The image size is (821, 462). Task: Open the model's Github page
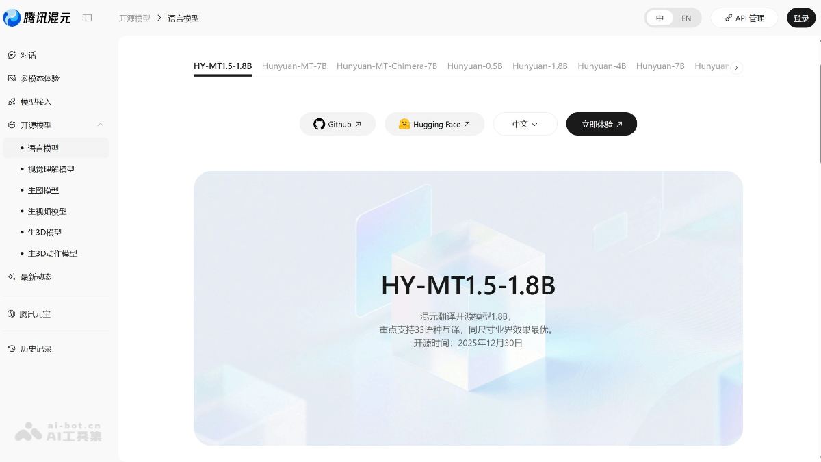point(337,124)
